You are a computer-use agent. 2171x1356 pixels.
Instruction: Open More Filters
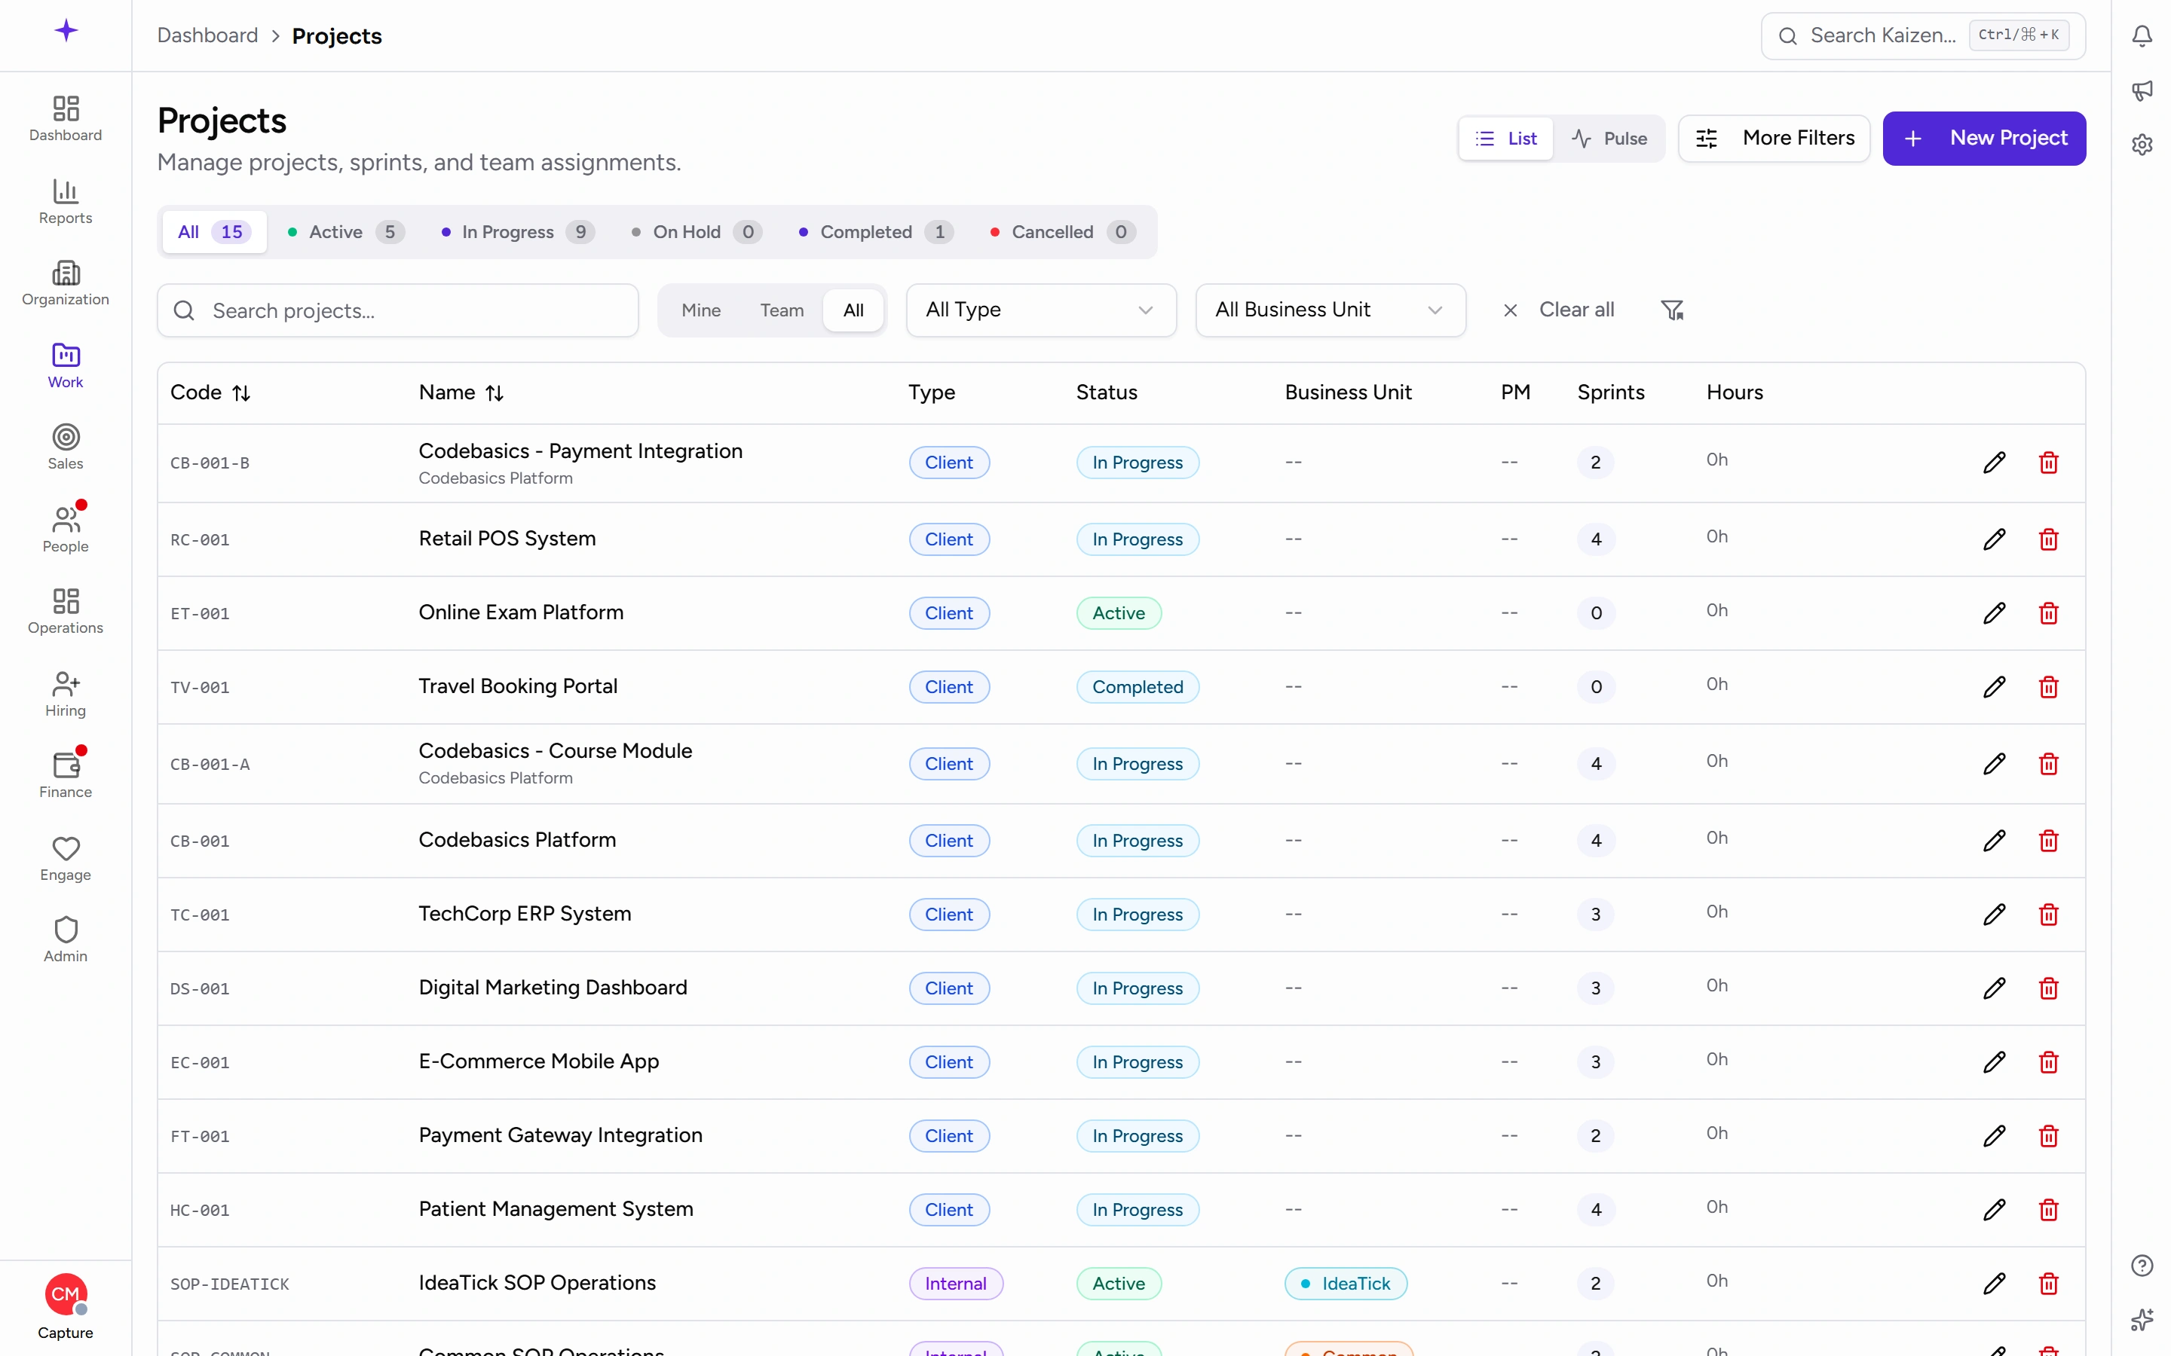coord(1774,138)
